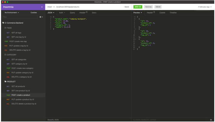Collapse the PRODUCT folder

click(x=10, y=82)
